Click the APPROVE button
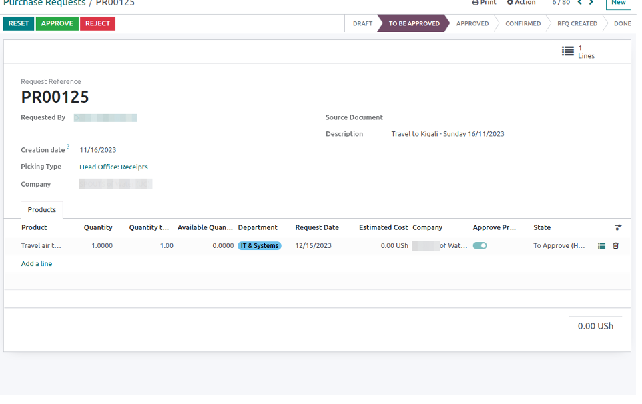The width and height of the screenshot is (642, 404). (57, 23)
